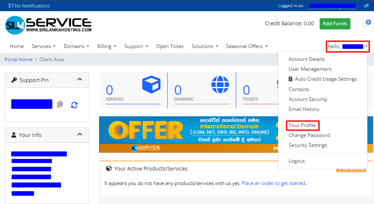Viewport: 374px width, 204px height.
Task: Choose Change Password in the menu
Action: (309, 135)
